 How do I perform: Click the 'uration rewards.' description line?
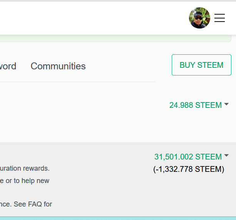click(x=25, y=168)
